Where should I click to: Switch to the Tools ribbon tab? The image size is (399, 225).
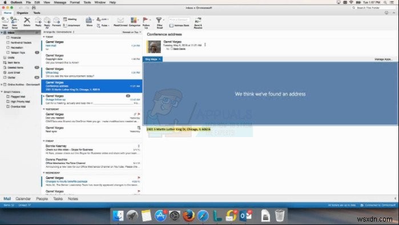[37, 13]
